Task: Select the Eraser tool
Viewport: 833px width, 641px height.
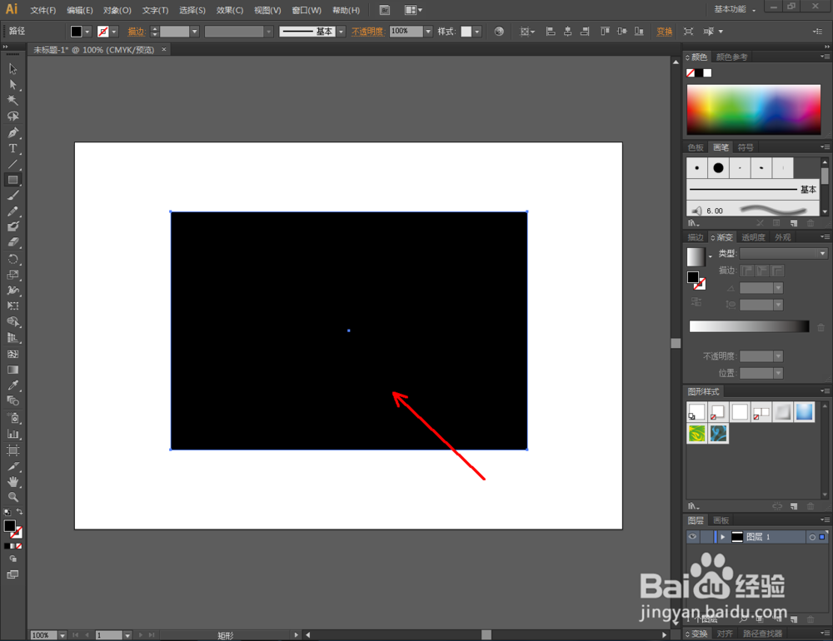Action: click(x=12, y=243)
